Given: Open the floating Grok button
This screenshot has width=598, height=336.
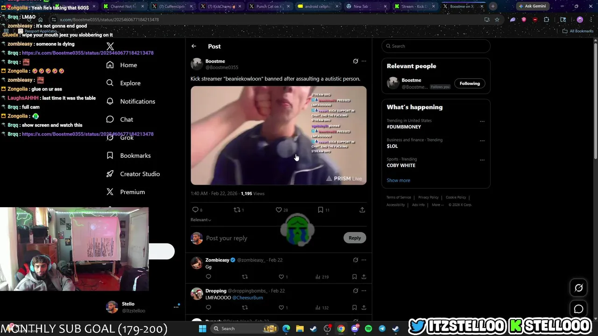Looking at the screenshot, I should click(578, 288).
